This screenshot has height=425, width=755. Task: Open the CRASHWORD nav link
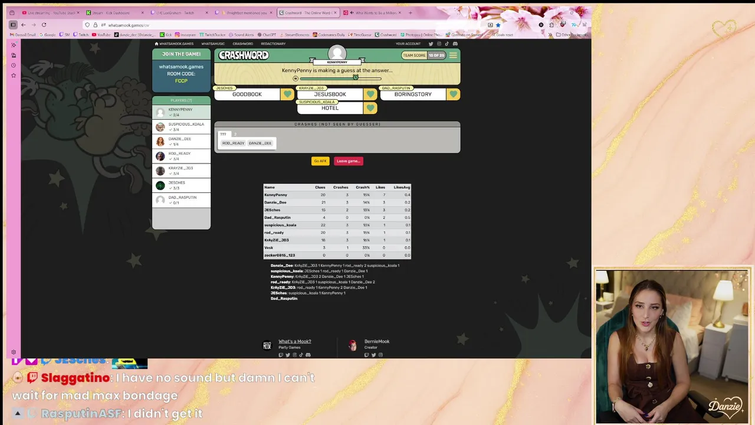coord(242,44)
